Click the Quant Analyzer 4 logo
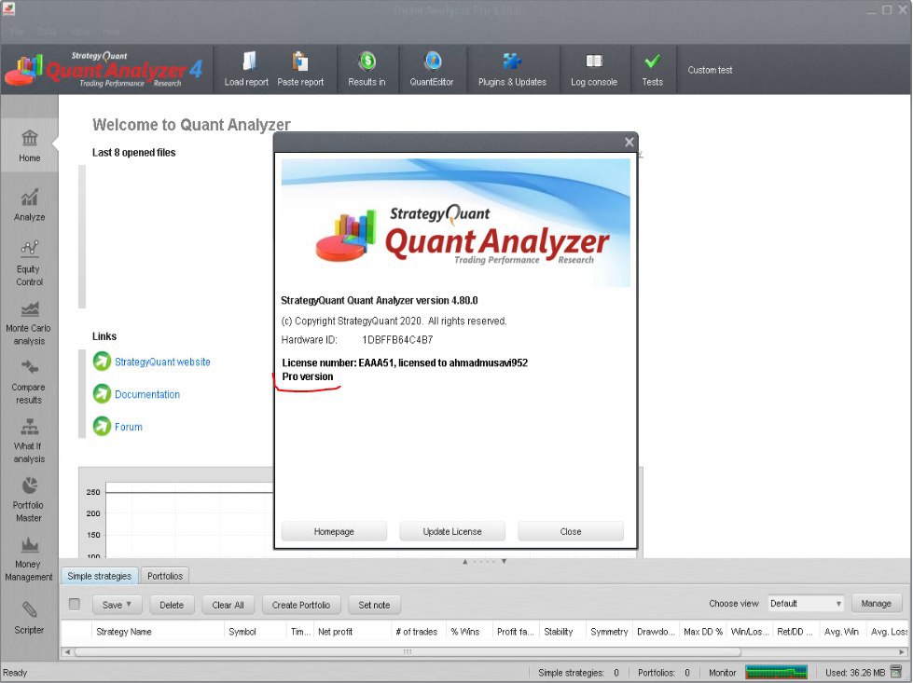 pyautogui.click(x=104, y=70)
